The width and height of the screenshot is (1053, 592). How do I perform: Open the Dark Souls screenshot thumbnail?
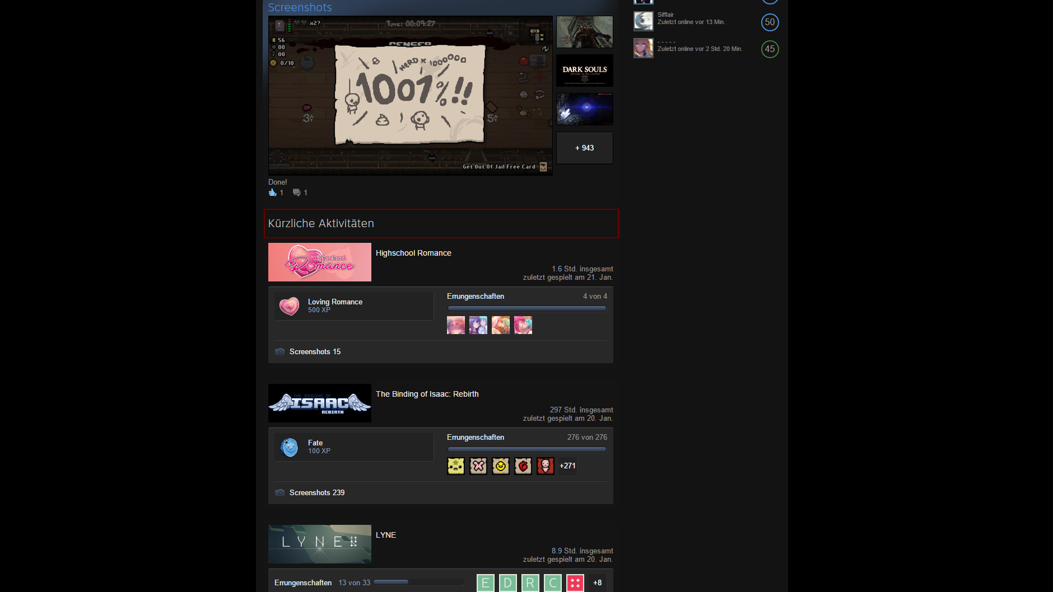point(585,71)
